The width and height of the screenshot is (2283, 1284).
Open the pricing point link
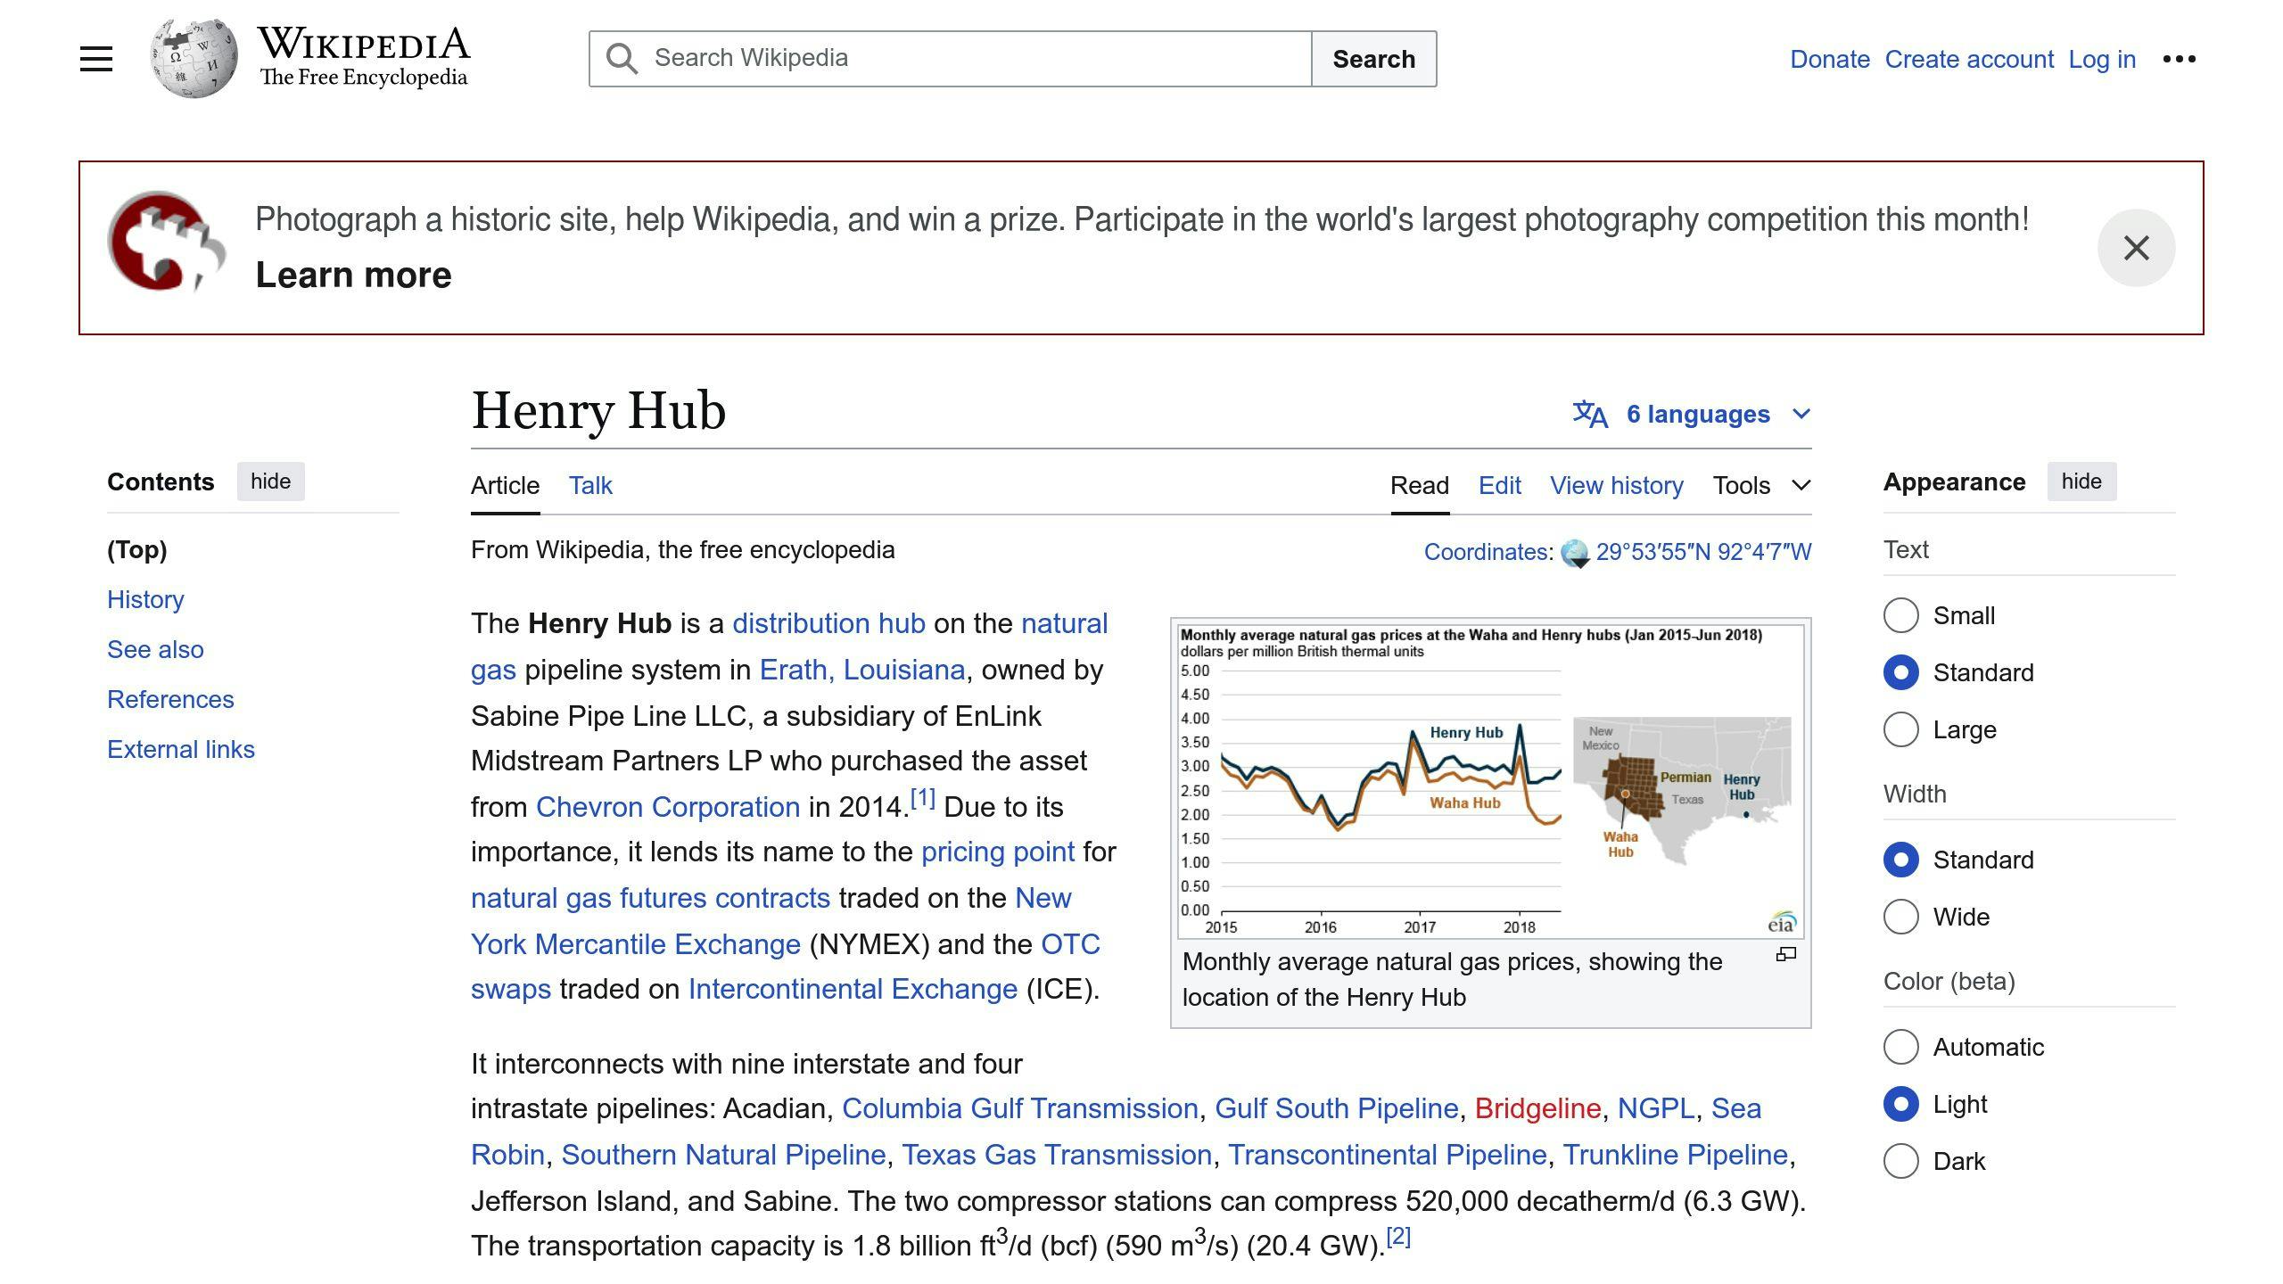[x=998, y=852]
